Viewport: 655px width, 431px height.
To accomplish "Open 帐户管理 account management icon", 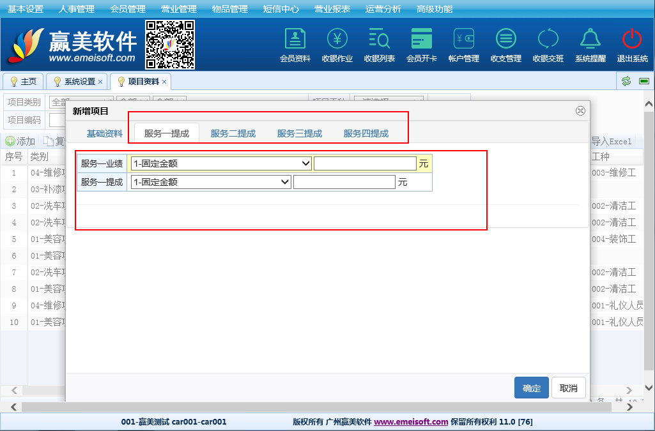I will (463, 40).
